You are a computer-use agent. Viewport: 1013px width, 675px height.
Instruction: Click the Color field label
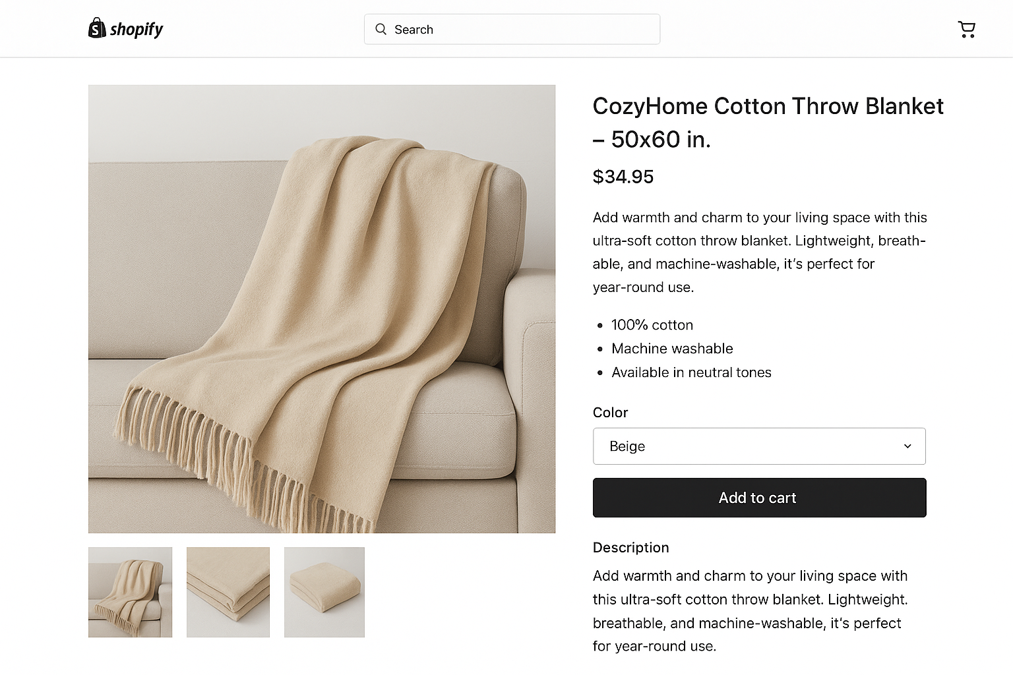tap(610, 413)
